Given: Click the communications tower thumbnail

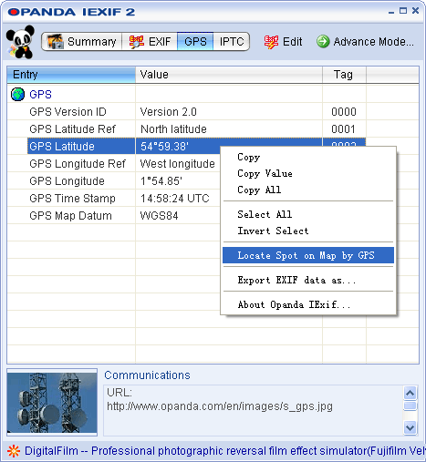Looking at the screenshot, I should pos(52,402).
